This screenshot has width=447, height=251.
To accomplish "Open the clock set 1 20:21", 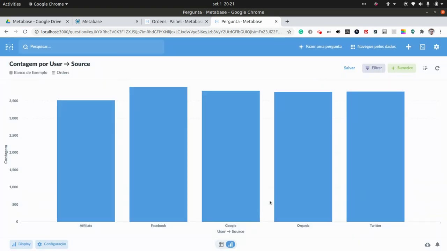I will pyautogui.click(x=223, y=4).
